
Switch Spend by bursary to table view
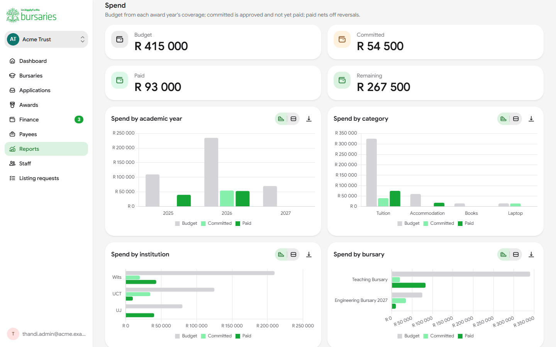pos(516,254)
